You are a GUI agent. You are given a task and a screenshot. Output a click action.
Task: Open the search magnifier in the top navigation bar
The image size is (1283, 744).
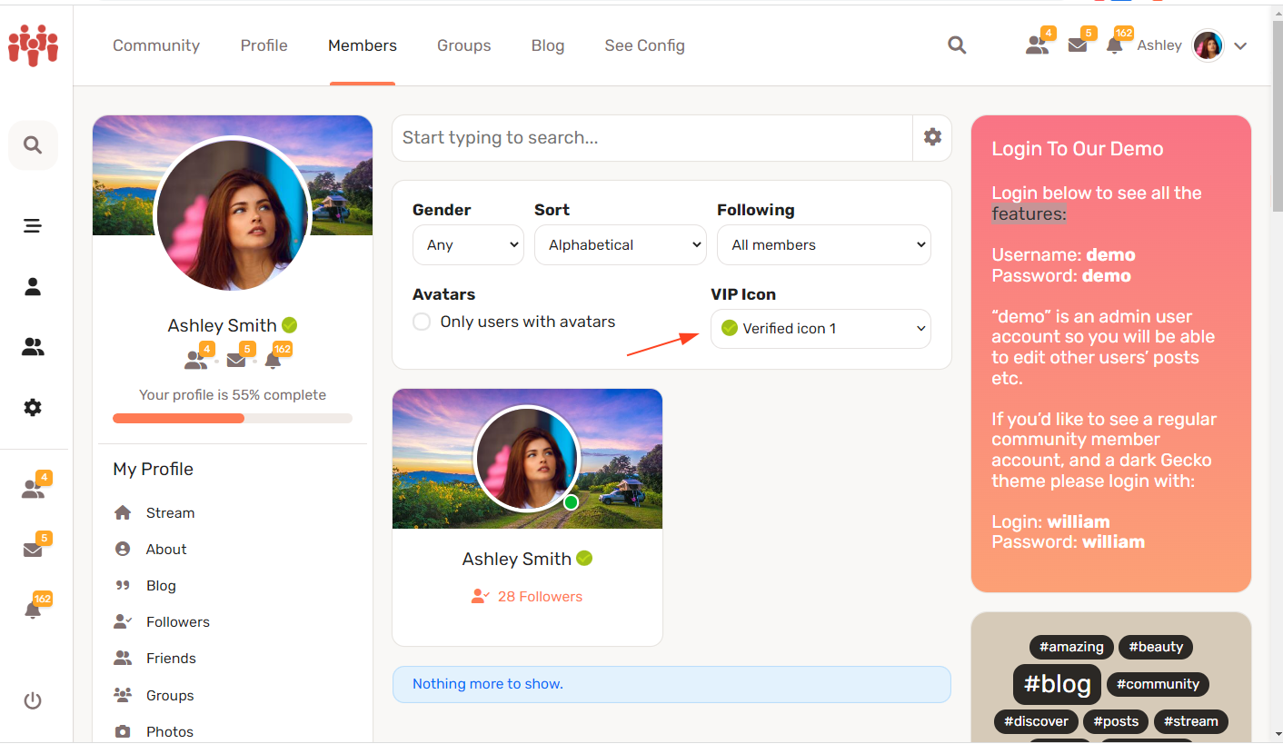[957, 45]
